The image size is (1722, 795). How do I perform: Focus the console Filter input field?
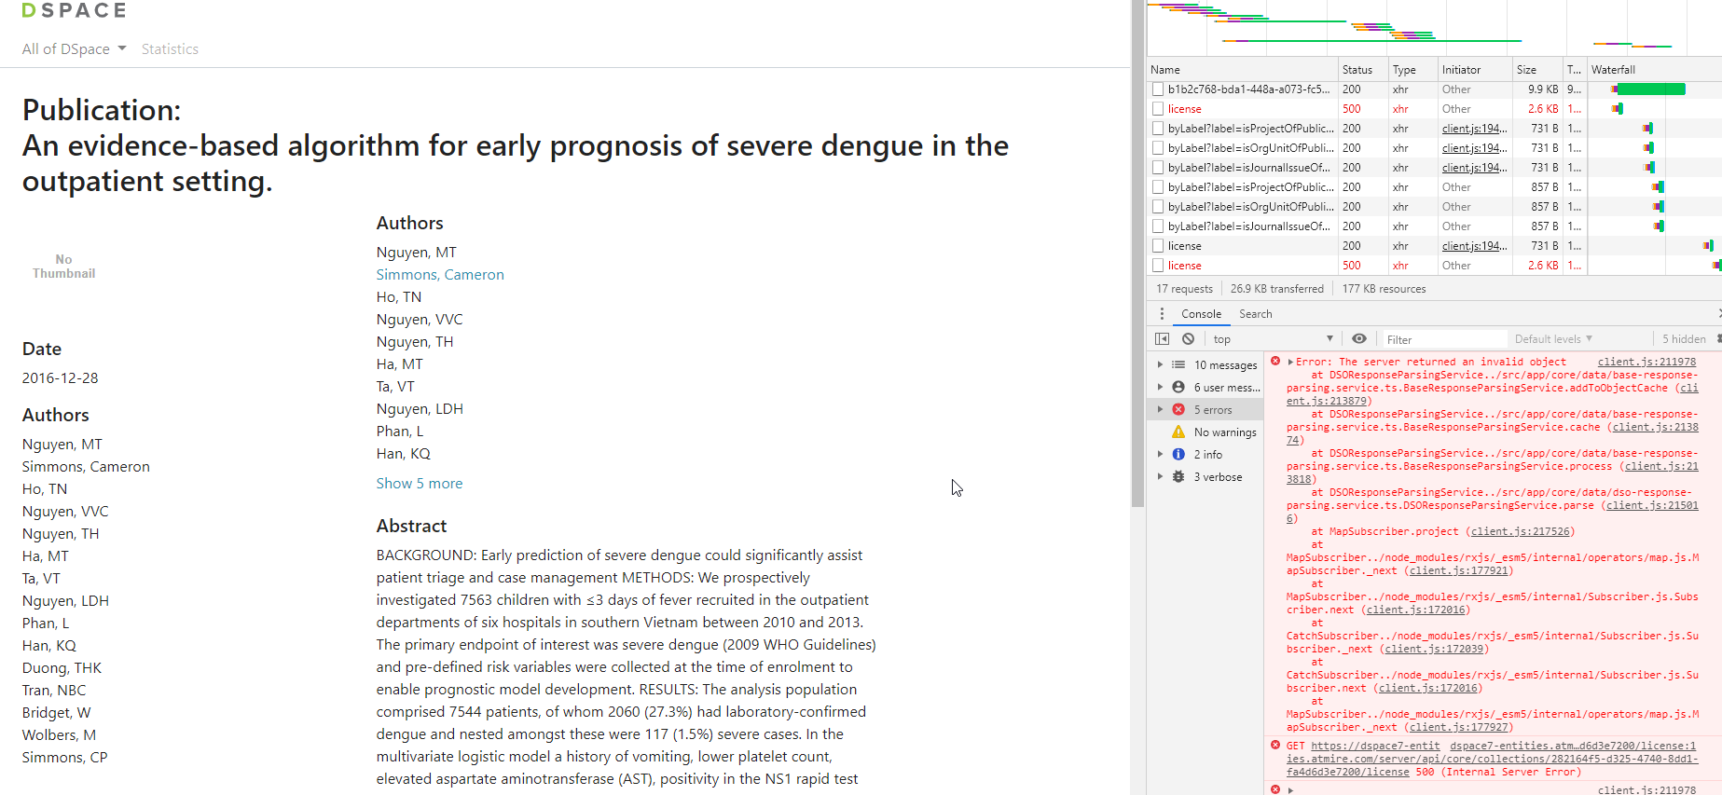[1443, 339]
